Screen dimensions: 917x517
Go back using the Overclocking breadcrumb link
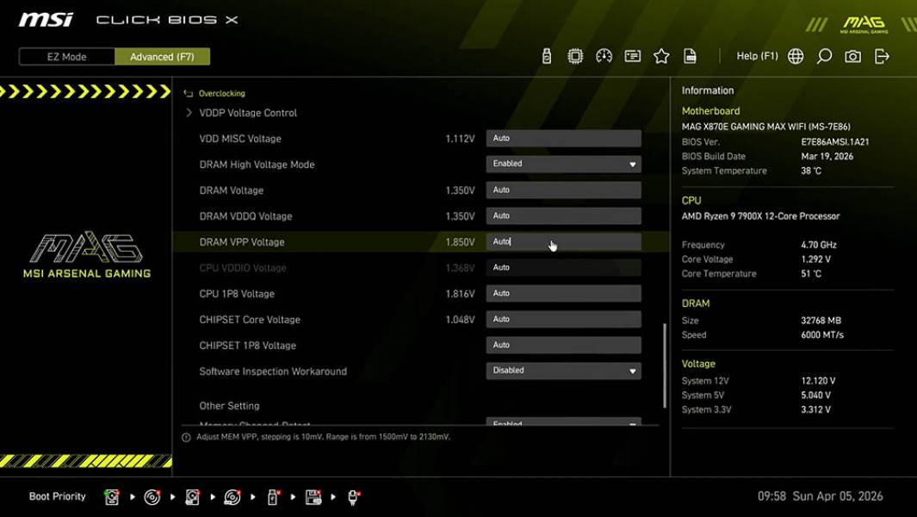[x=221, y=93]
